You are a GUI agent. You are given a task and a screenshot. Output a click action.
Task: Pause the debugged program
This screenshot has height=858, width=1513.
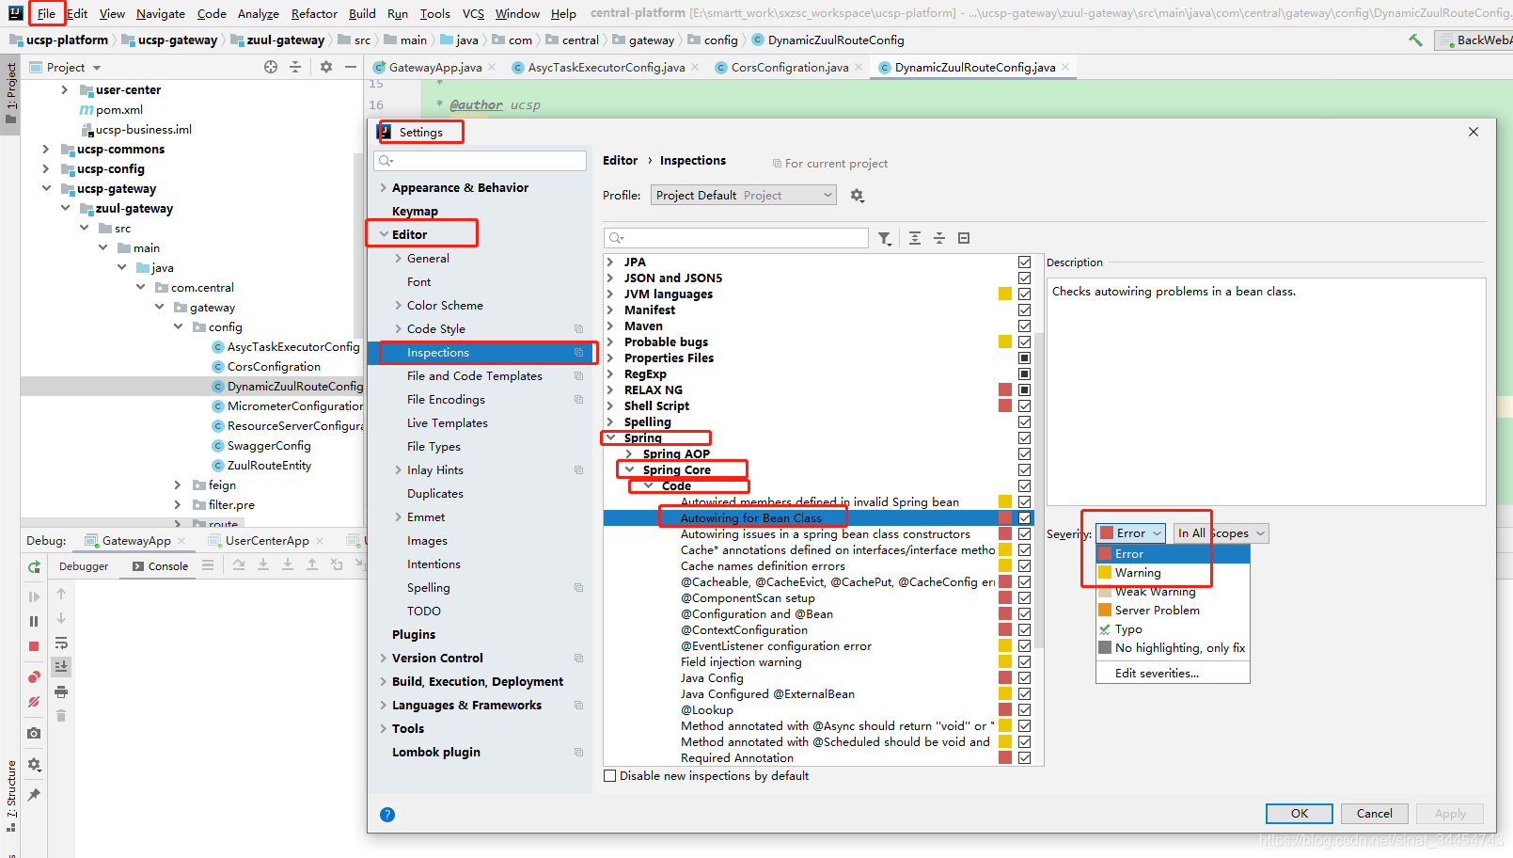tap(34, 621)
